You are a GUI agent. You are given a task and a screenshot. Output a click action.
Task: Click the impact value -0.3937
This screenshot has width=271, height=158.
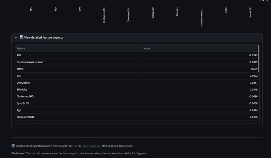click(253, 83)
